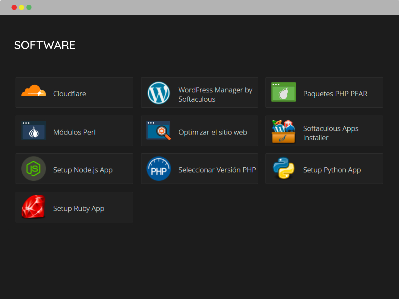
Task: Click the green PHP PEAR pear icon
Action: click(283, 92)
